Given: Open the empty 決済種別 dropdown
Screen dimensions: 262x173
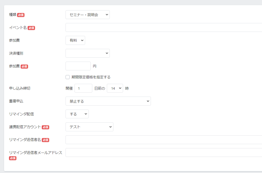Looking at the screenshot, I should tap(88, 53).
